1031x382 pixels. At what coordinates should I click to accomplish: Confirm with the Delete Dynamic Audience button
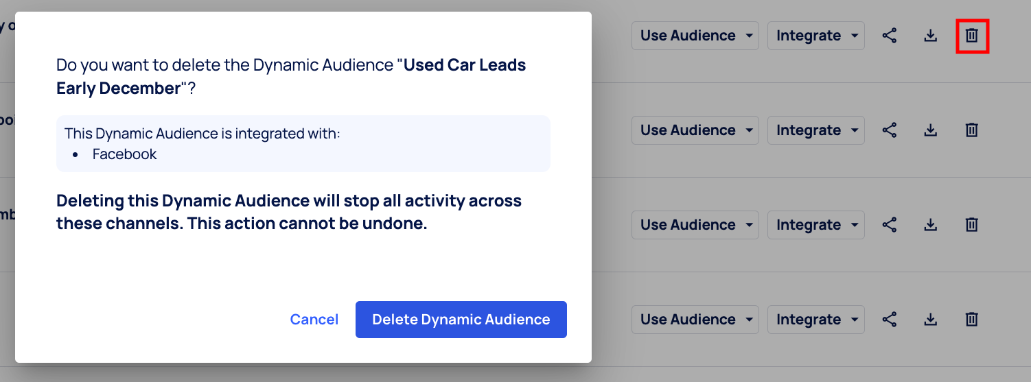pyautogui.click(x=461, y=320)
